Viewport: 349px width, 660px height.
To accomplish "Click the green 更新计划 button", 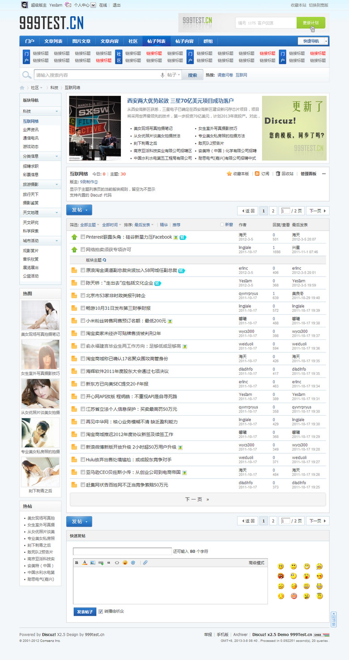I will pos(311,23).
